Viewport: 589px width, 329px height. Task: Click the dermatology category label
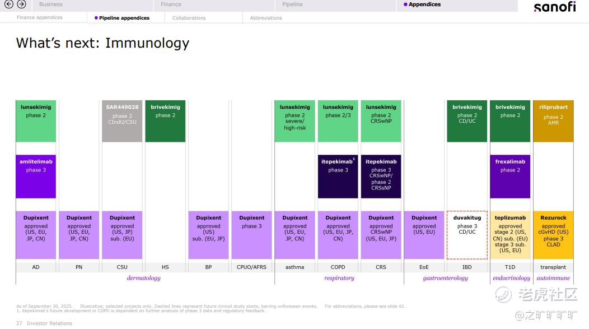143,278
